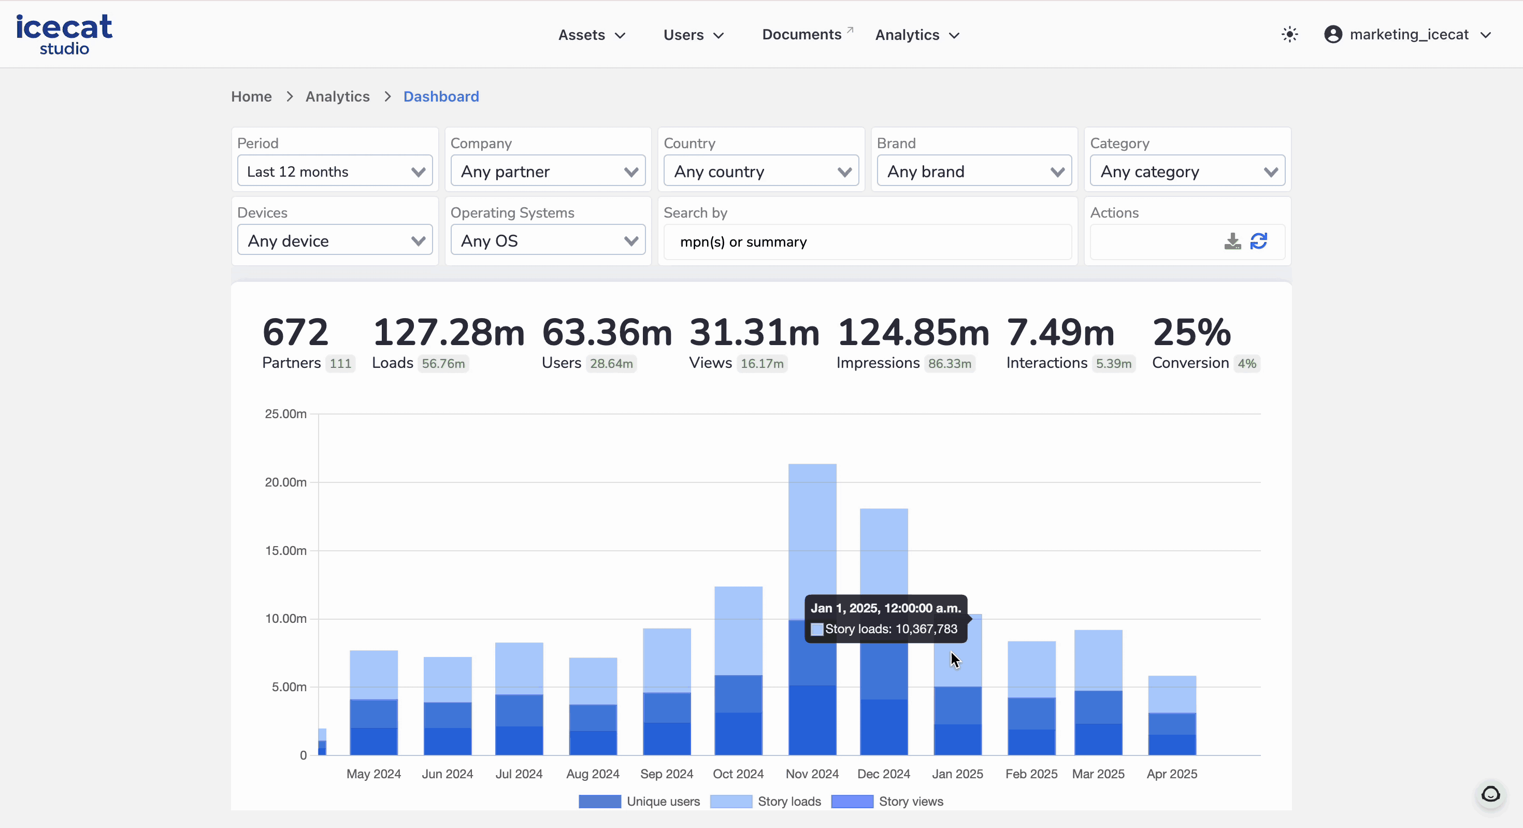Screen dimensions: 1523x828
Task: Click the refresh data icon in Actions
Action: (1260, 241)
